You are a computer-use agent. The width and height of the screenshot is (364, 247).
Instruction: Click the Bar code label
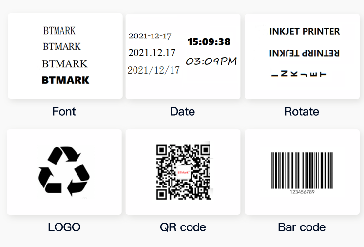coord(302,227)
